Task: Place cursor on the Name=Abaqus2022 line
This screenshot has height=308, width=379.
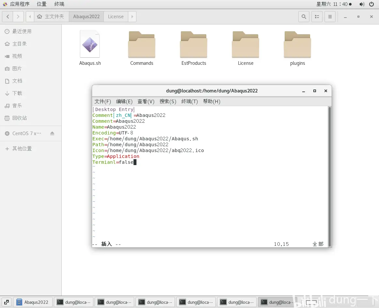Action: [x=114, y=127]
